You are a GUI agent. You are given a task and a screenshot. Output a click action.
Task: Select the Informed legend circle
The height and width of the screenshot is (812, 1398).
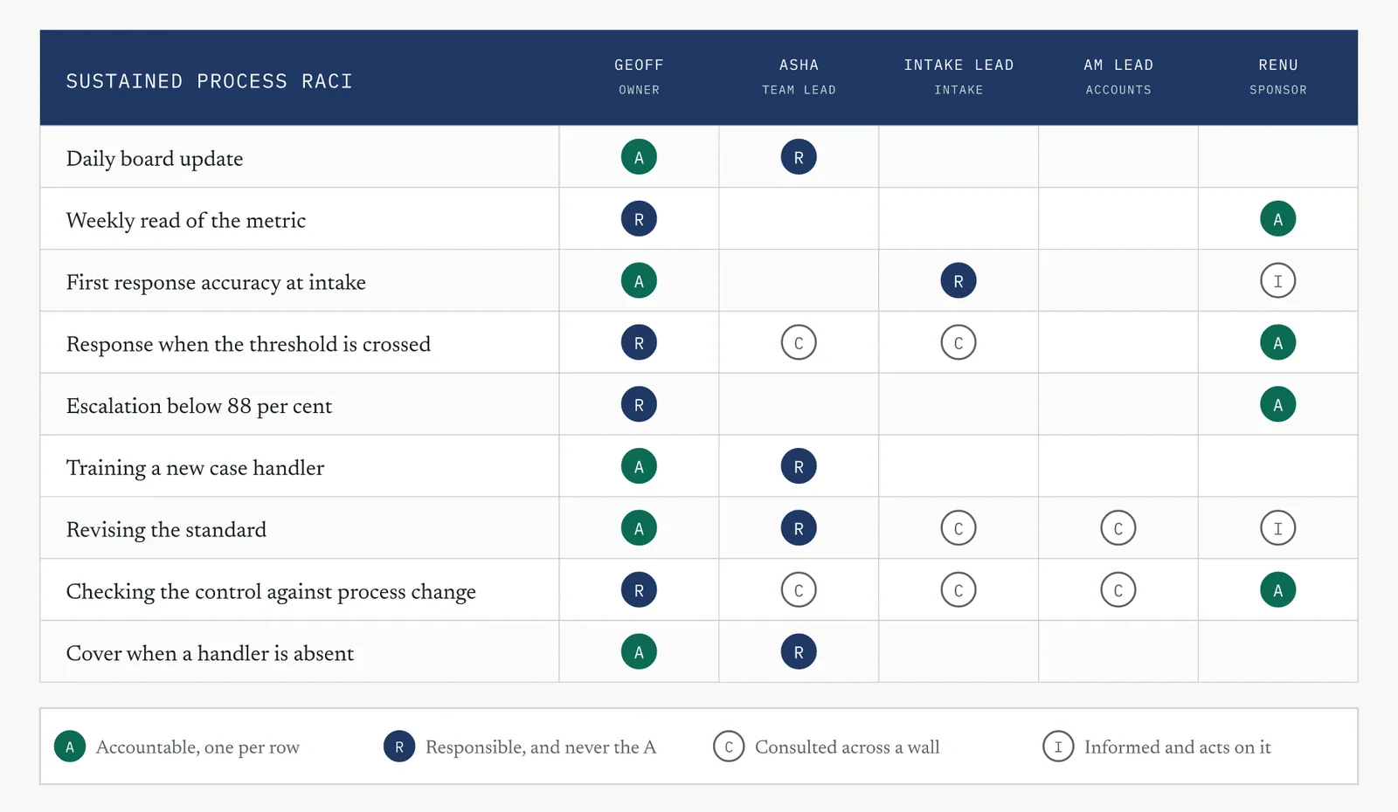point(1058,747)
